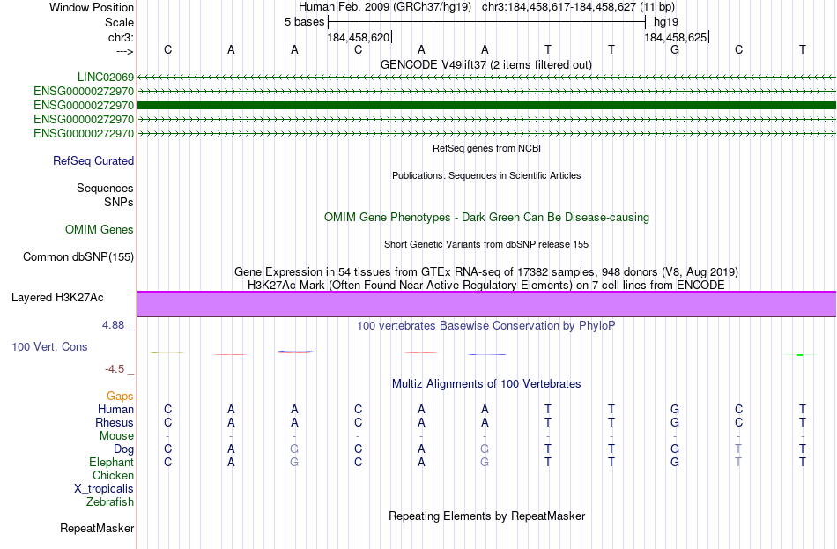Click the GTEx Gene Expression track title
This screenshot has width=837, height=549.
click(x=486, y=271)
